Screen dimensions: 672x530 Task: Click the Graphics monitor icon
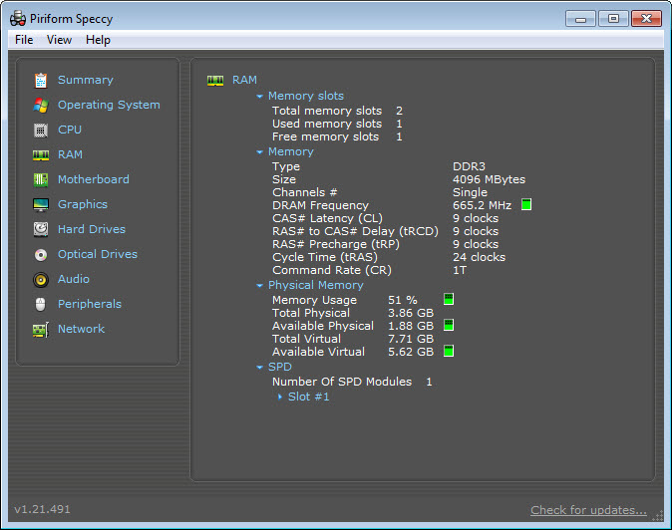point(41,204)
